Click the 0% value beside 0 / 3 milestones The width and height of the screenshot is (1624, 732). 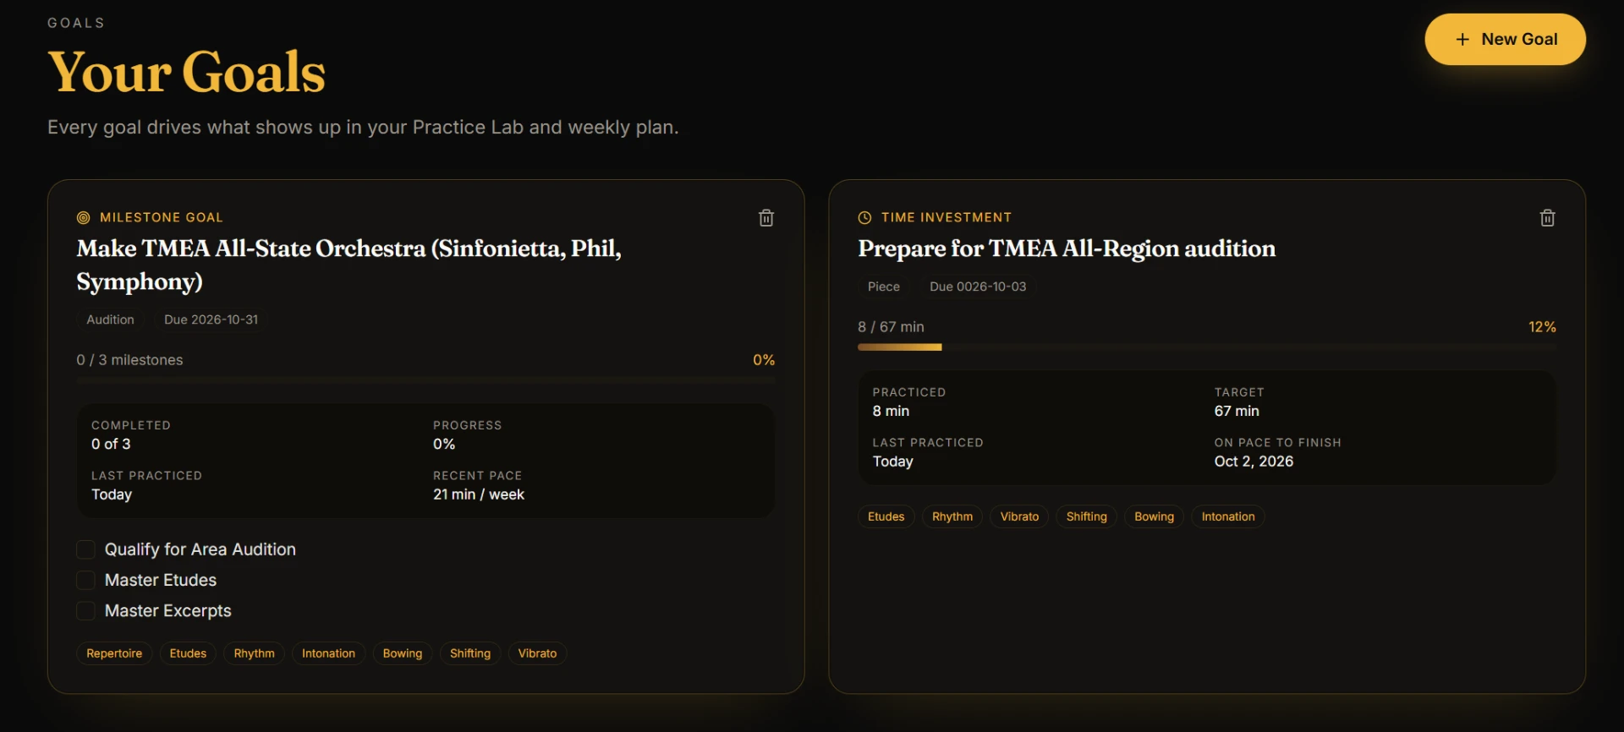tap(764, 360)
